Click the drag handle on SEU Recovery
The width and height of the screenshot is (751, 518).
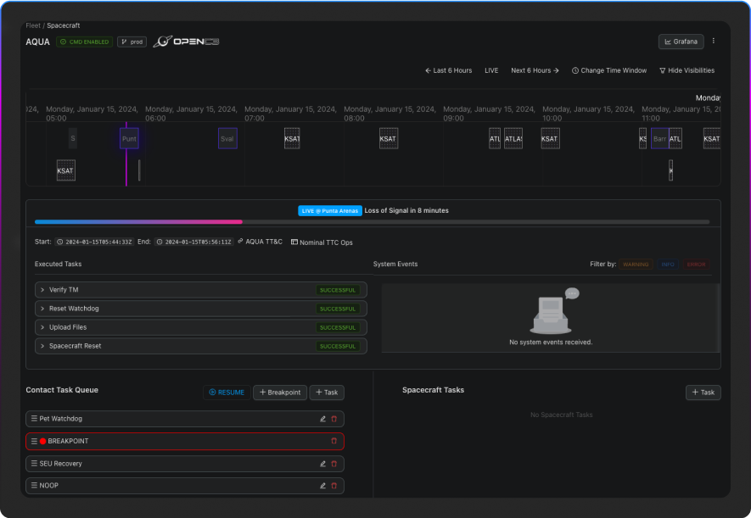click(x=34, y=464)
